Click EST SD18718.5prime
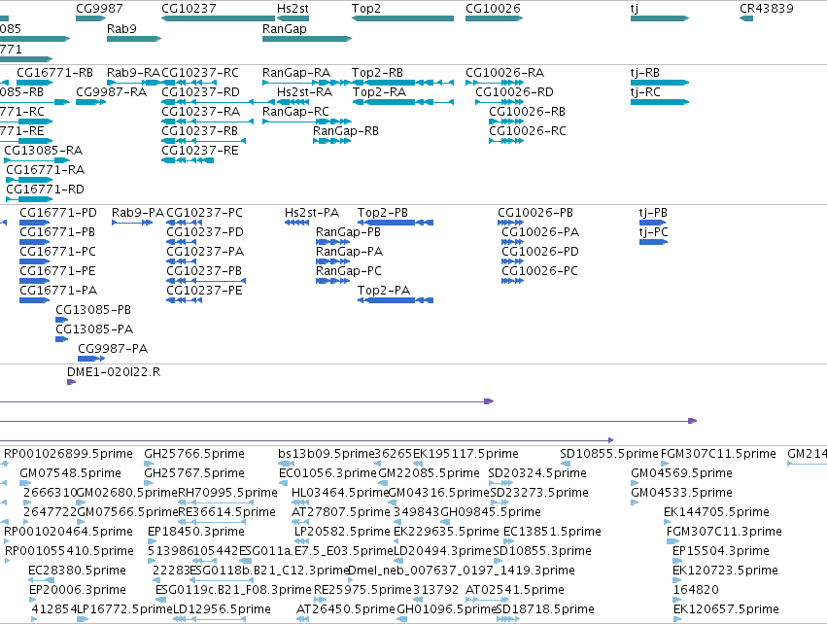827x624 pixels. (545, 609)
